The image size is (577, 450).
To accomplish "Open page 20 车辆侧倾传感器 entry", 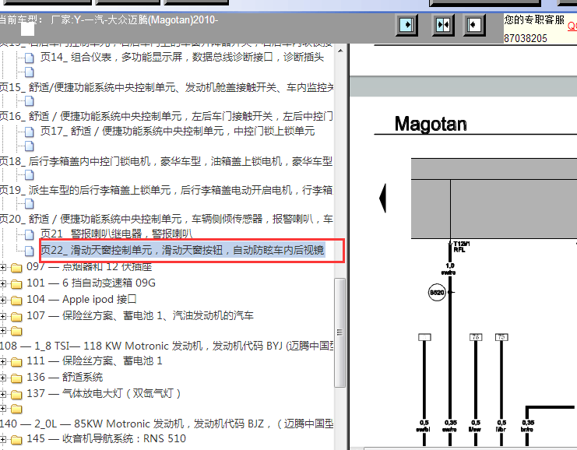I will coord(167,219).
